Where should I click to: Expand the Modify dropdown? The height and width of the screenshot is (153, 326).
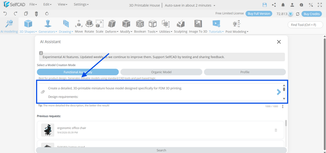point(126,26)
